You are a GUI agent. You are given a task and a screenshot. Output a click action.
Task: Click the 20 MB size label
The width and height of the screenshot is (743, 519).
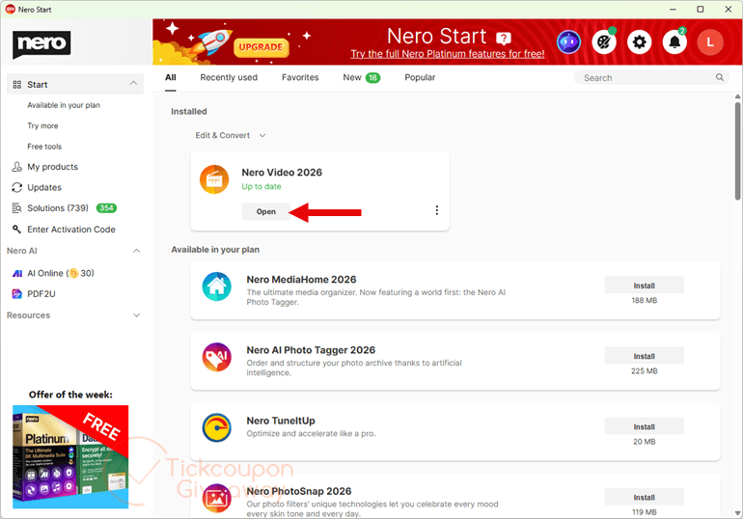(x=644, y=441)
